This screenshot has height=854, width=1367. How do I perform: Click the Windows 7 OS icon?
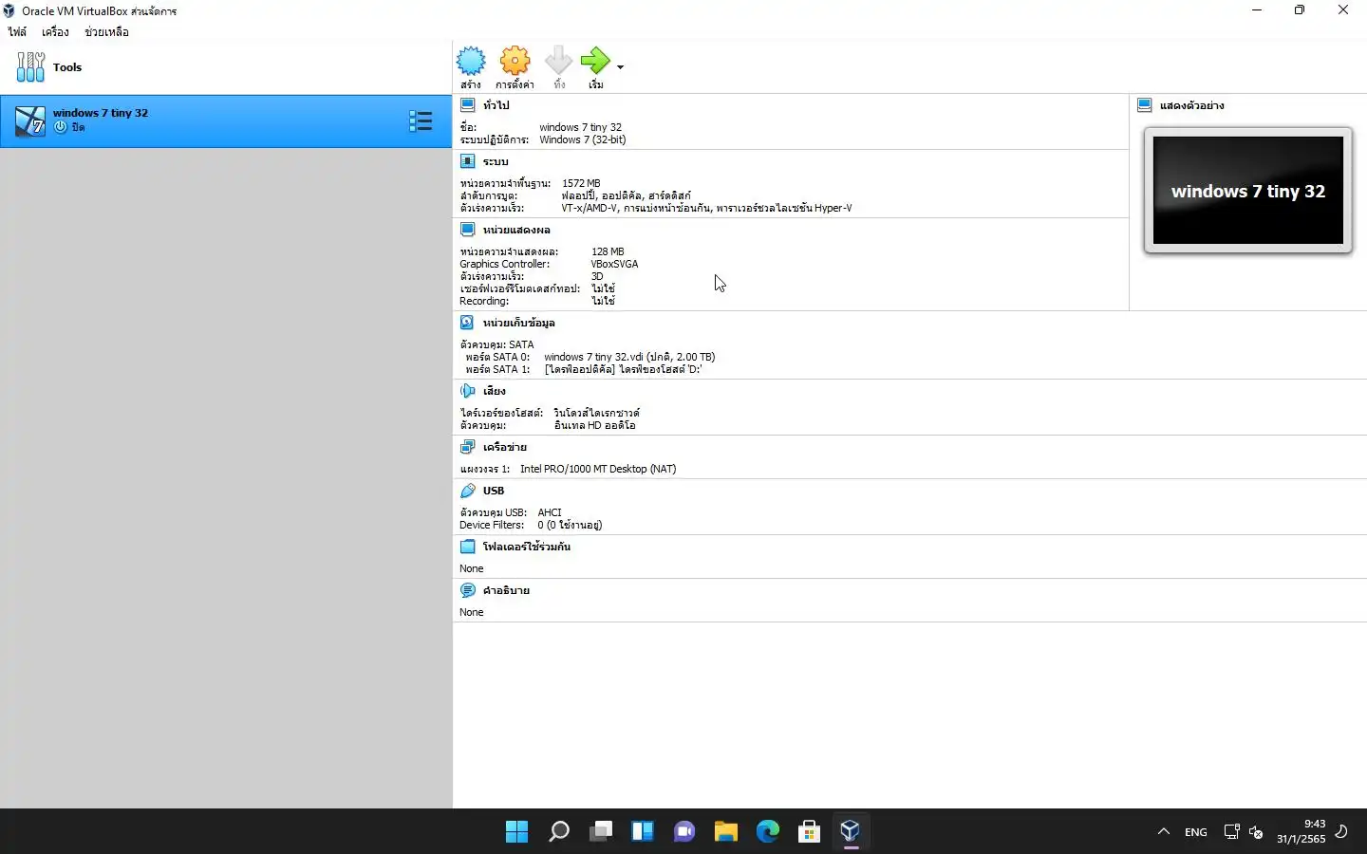click(30, 121)
